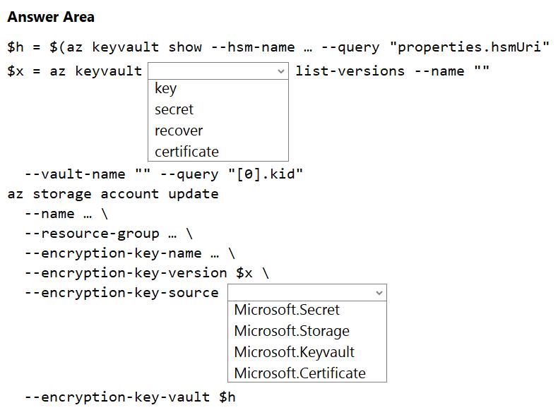The height and width of the screenshot is (410, 558).
Task: Open the az keyvault subcommand dropdown
Action: click(218, 71)
